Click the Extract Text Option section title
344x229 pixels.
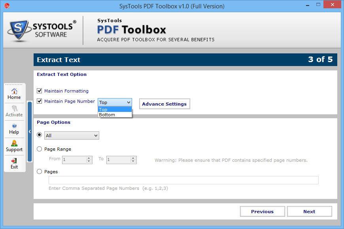coord(62,74)
